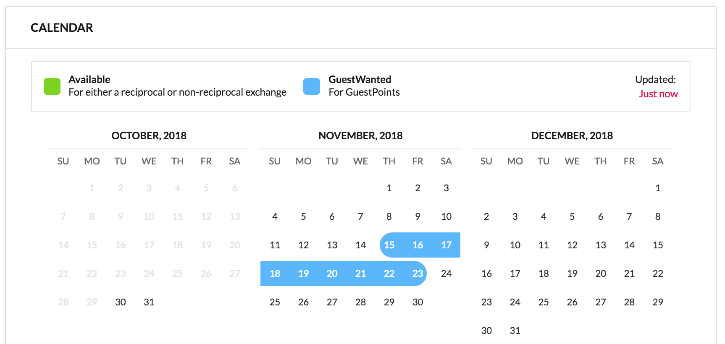
Task: Select November 20 highlighted date
Action: point(332,274)
